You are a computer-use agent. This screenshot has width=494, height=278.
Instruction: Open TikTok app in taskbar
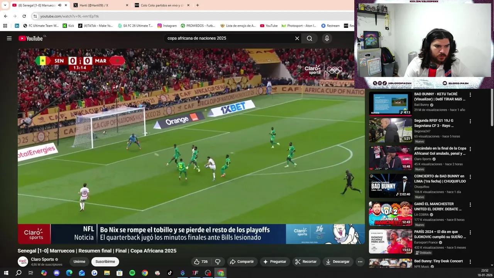[x=170, y=273]
